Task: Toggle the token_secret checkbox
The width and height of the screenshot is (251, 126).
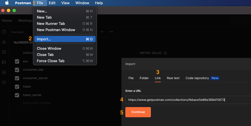Action: 17,95
